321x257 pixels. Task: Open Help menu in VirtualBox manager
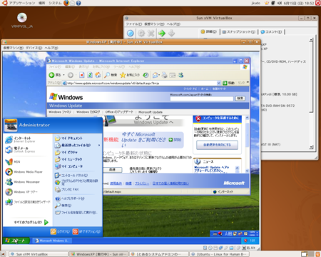[x=173, y=24]
